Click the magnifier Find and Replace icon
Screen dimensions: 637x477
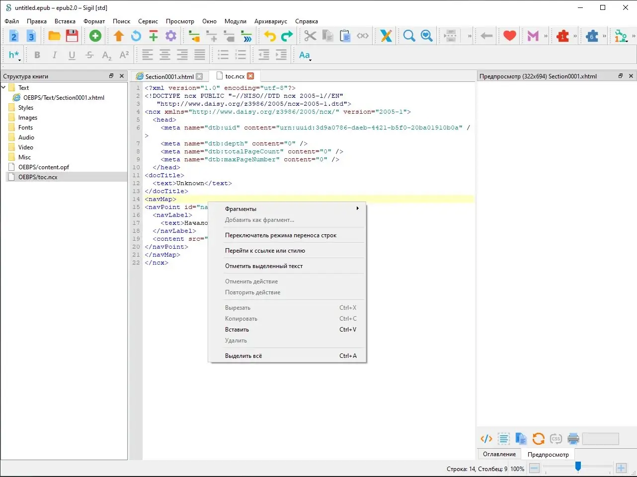point(409,36)
